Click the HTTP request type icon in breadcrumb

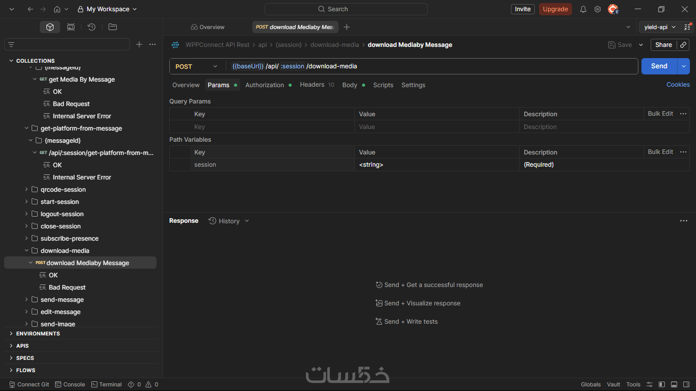click(x=175, y=45)
